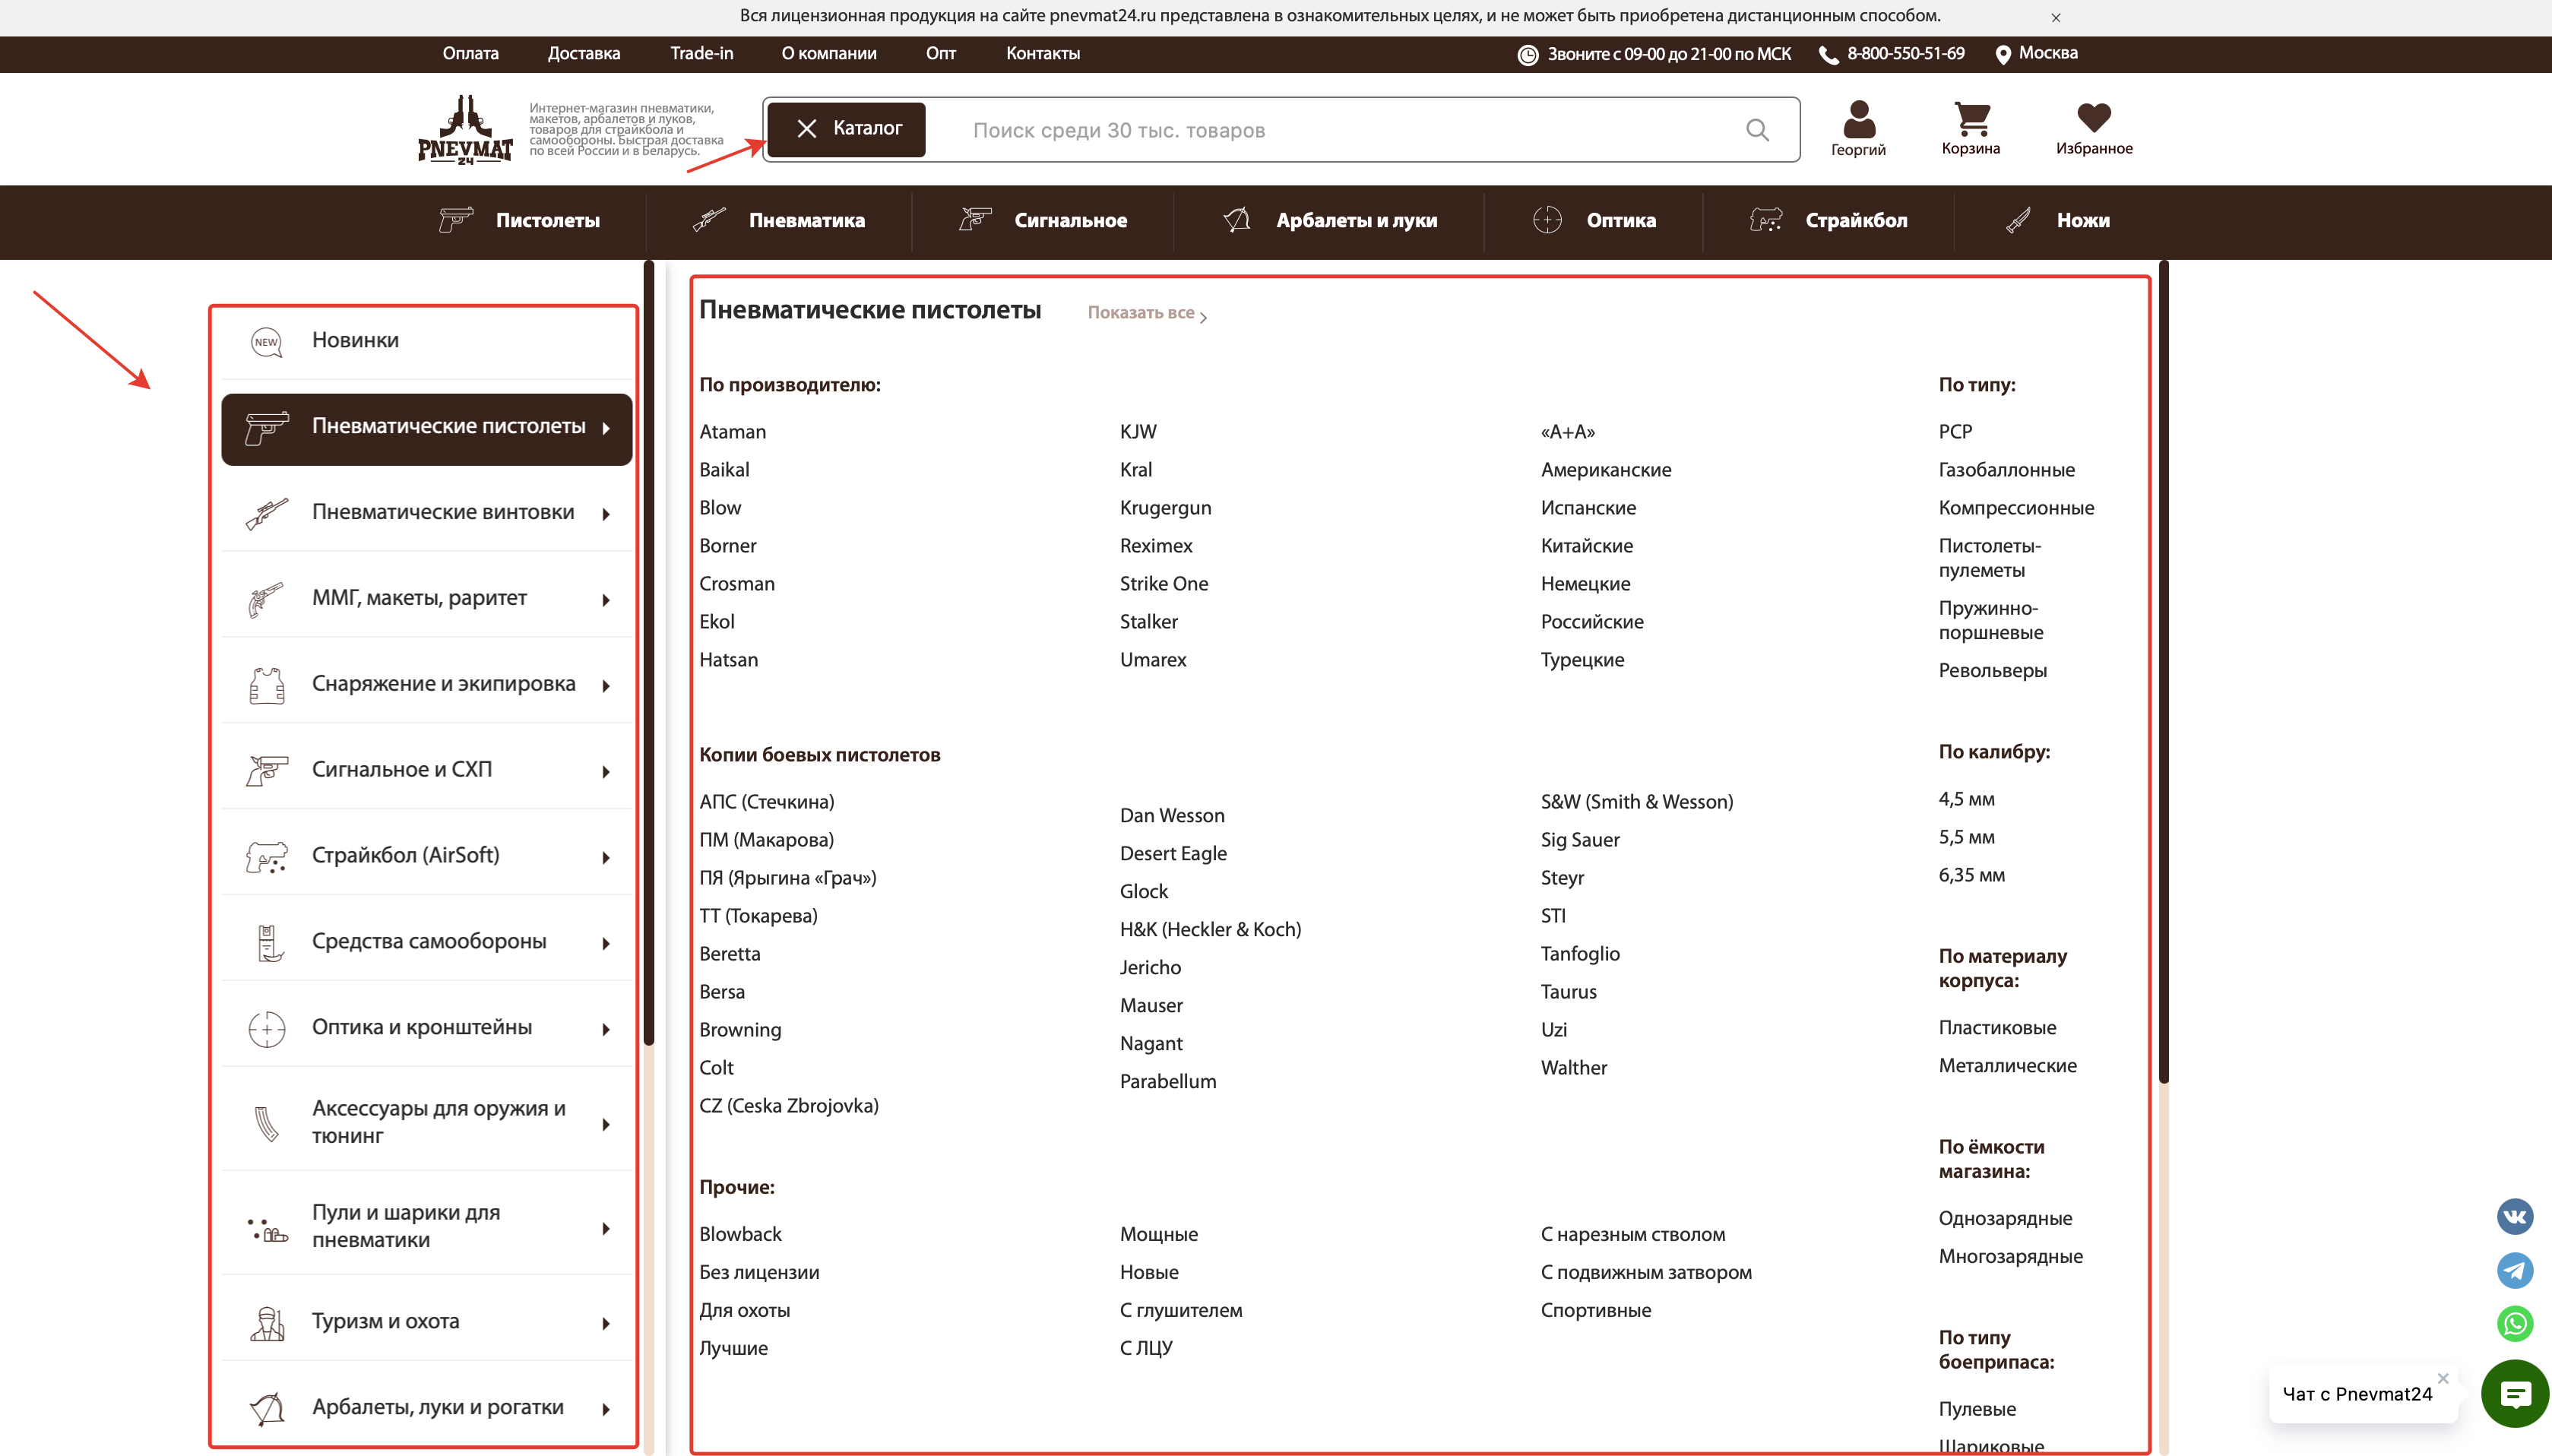2552x1456 pixels.
Task: Open the Металлические body material link
Action: click(x=2007, y=1066)
